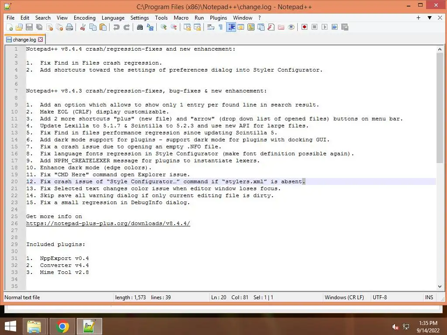Open the Settings menu

click(x=140, y=17)
